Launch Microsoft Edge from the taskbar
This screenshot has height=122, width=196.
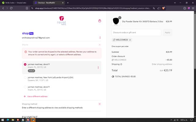click(x=8, y=120)
